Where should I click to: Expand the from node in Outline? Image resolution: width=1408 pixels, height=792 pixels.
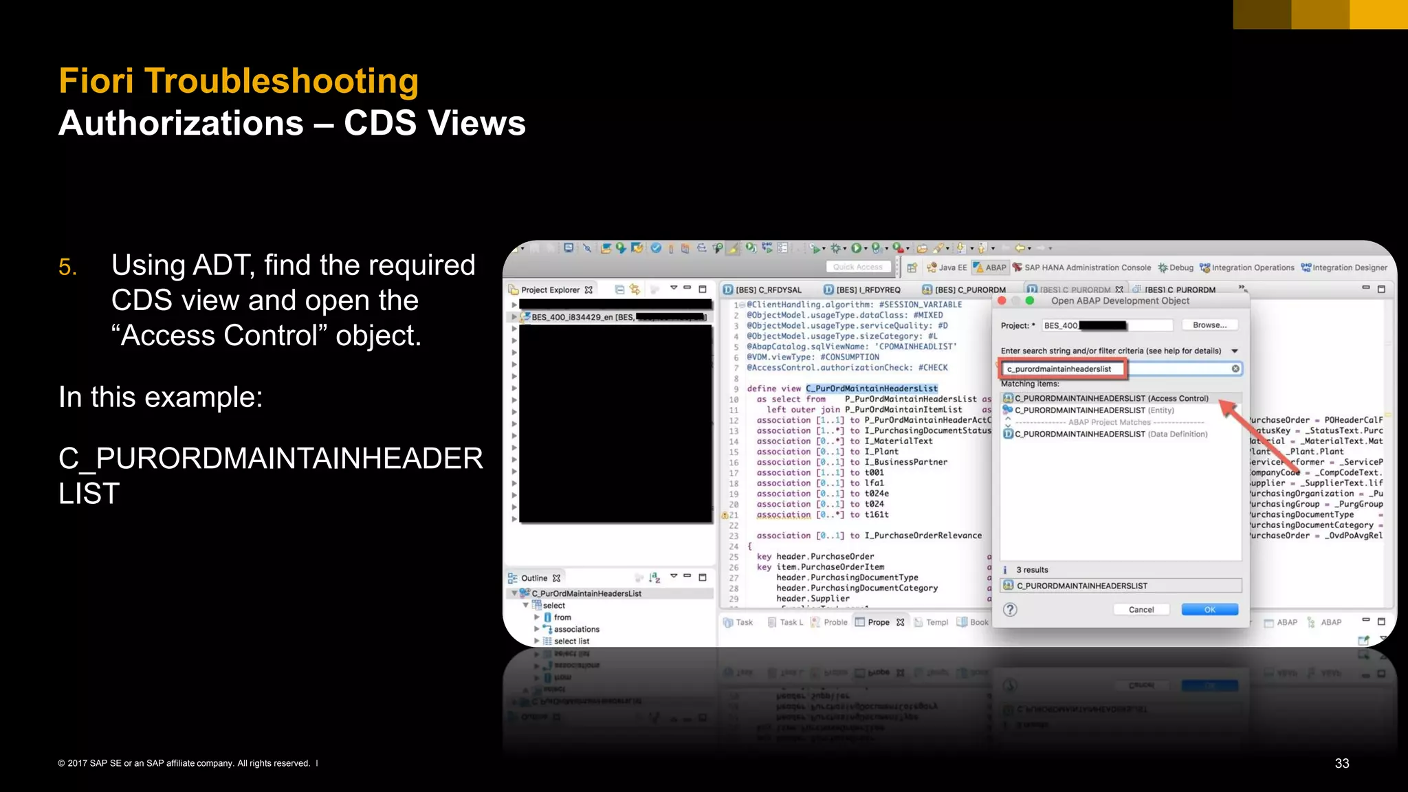(x=537, y=617)
